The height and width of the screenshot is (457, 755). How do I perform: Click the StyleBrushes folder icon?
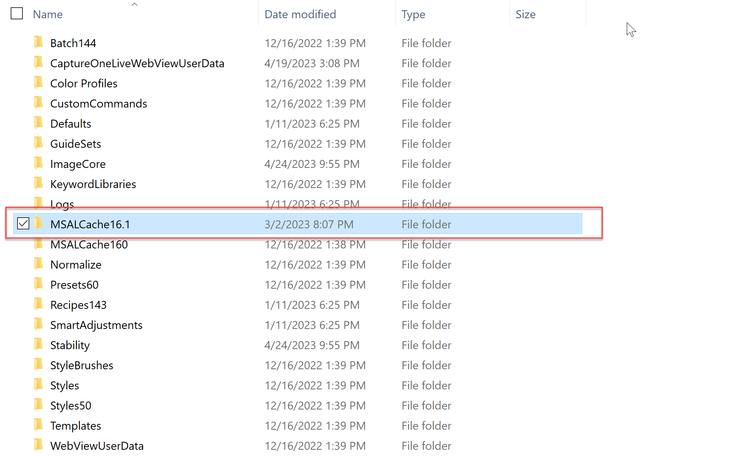pos(38,364)
